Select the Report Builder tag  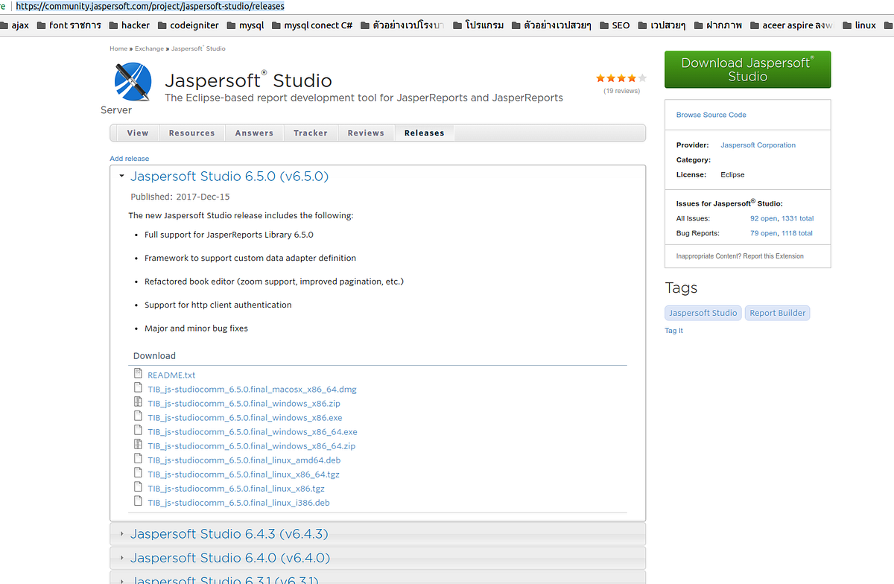777,313
